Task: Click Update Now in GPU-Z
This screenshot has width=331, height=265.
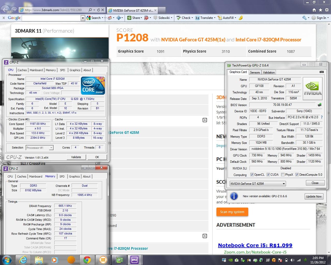Action: 314,196
